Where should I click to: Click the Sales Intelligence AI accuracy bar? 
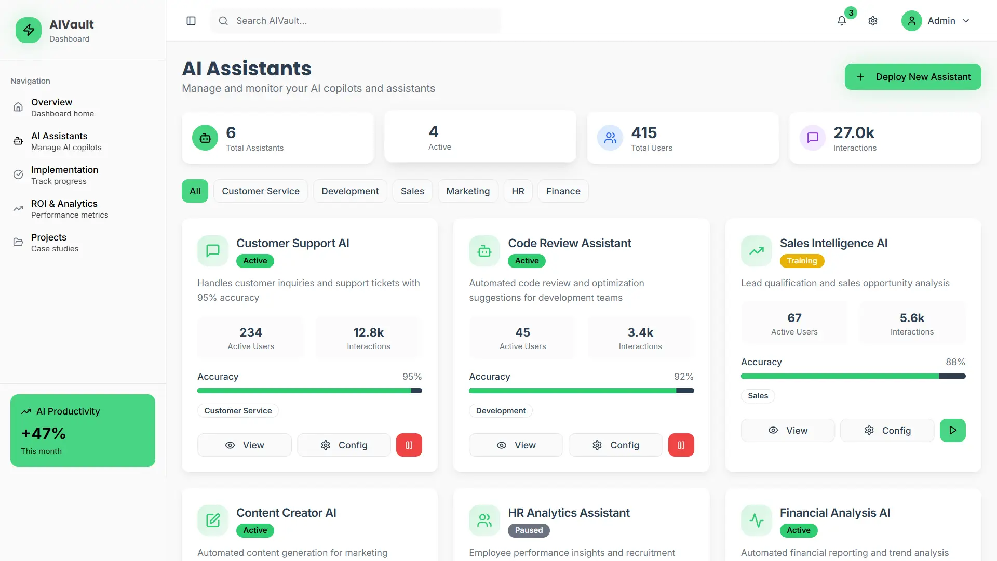(853, 376)
